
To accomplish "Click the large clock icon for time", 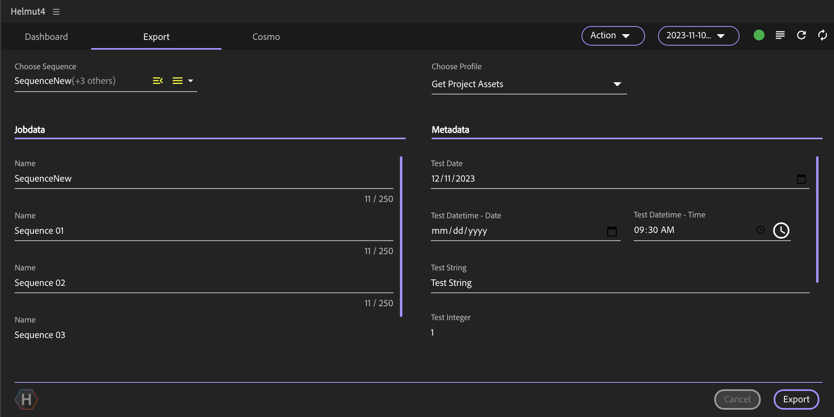I will click(781, 230).
